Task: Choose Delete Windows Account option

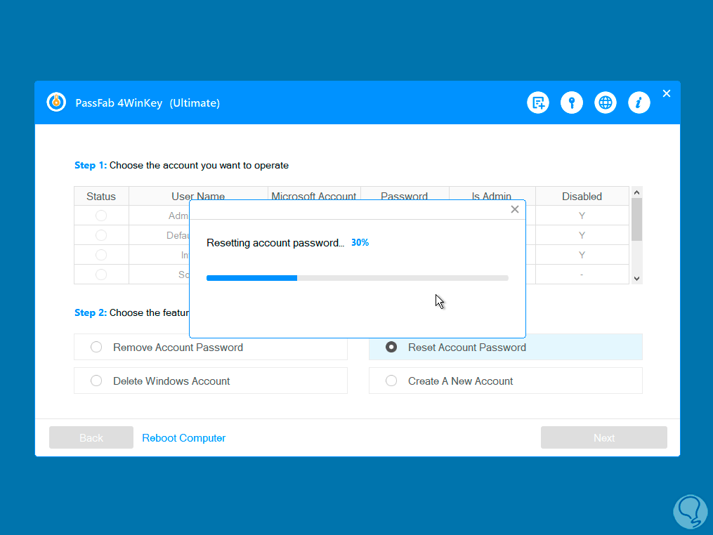Action: click(x=211, y=381)
